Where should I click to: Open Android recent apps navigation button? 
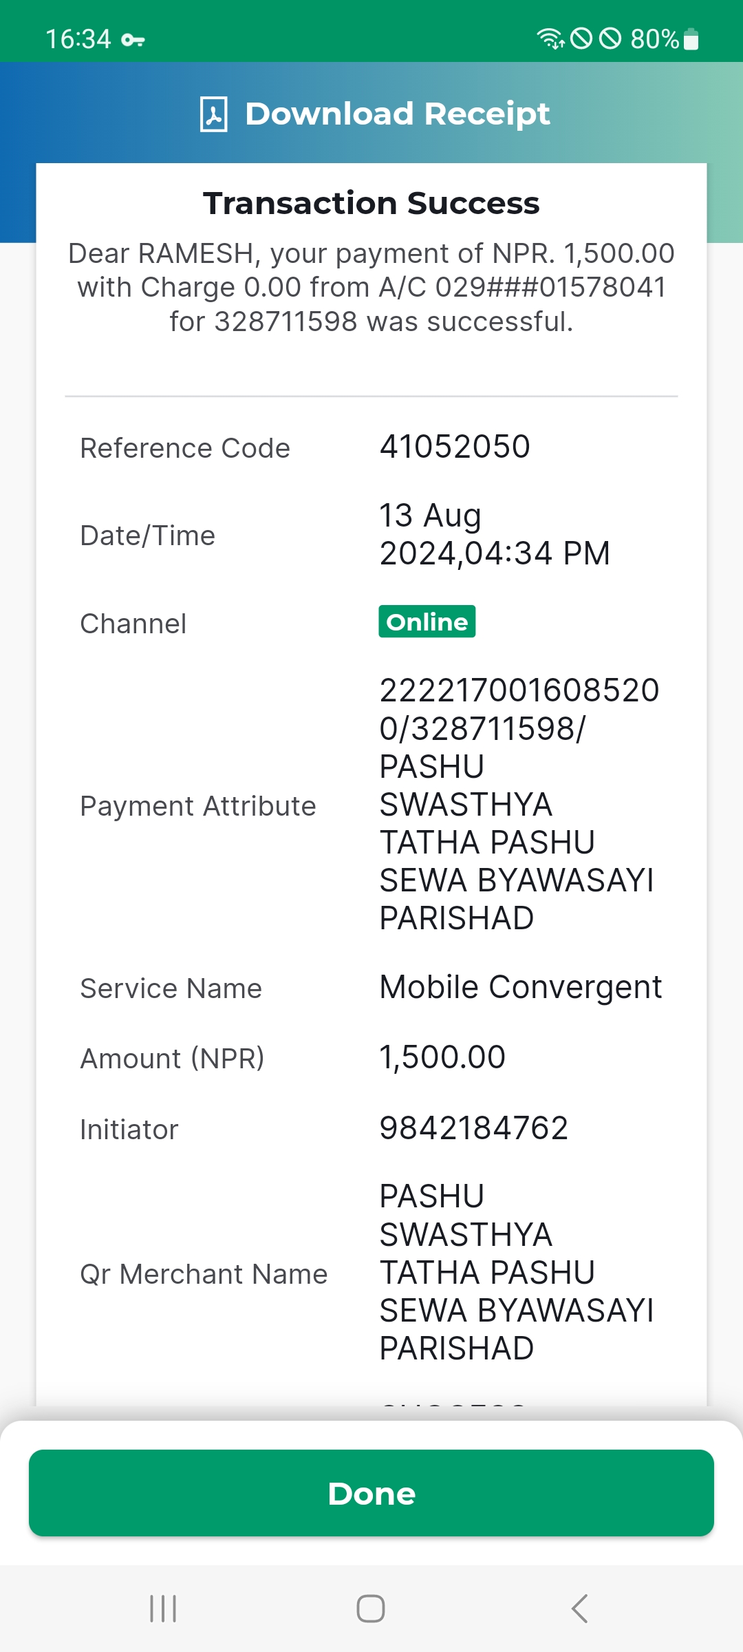pos(164,1609)
